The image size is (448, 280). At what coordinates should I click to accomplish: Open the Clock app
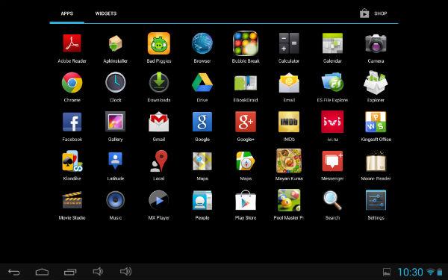[116, 83]
